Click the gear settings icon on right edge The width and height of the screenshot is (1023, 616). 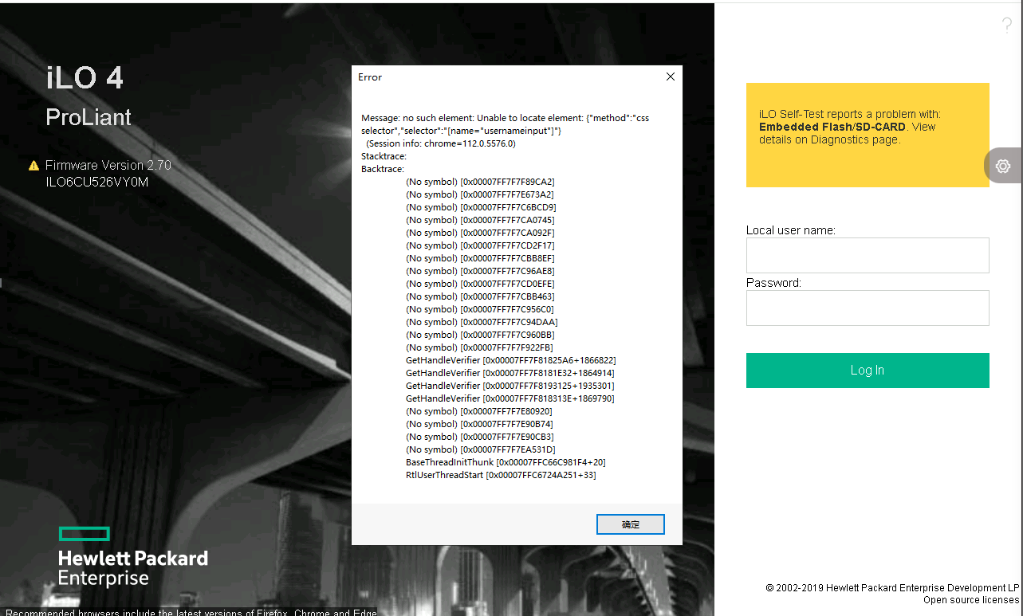click(1003, 166)
